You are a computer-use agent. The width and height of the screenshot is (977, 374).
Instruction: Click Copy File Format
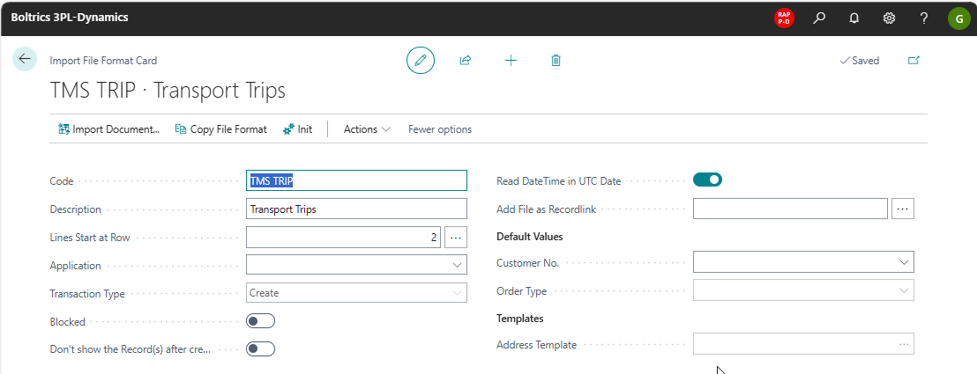pyautogui.click(x=220, y=129)
